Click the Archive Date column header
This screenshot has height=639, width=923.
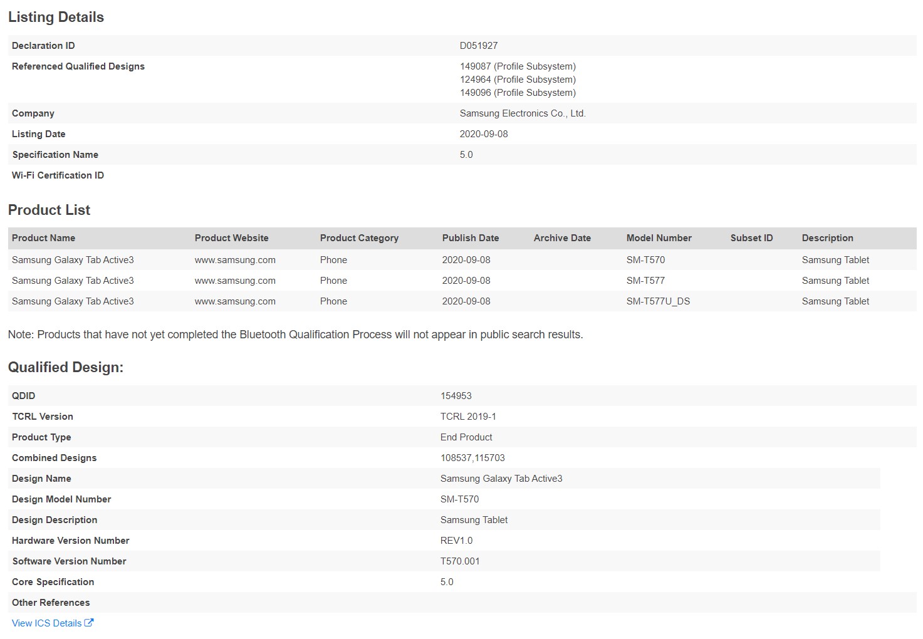point(562,238)
